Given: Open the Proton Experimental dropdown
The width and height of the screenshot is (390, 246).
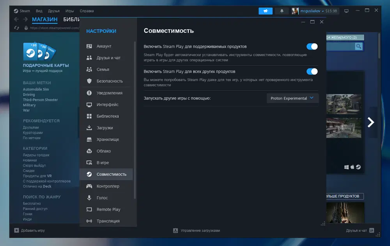Looking at the screenshot, I should 292,98.
